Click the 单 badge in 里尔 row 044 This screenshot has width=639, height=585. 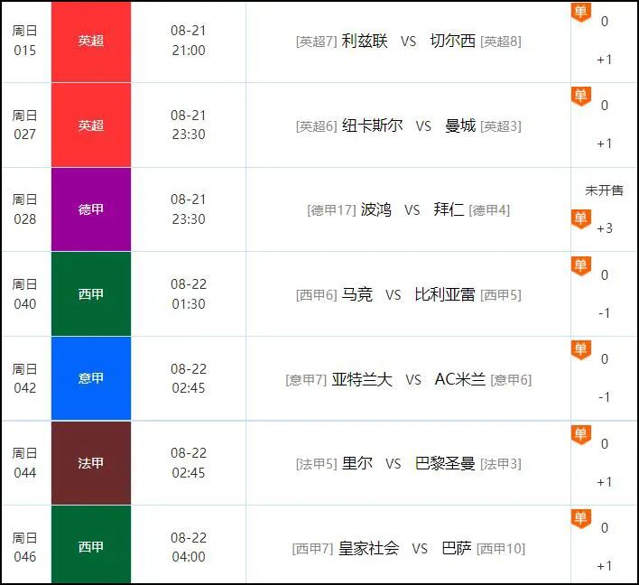pos(580,434)
